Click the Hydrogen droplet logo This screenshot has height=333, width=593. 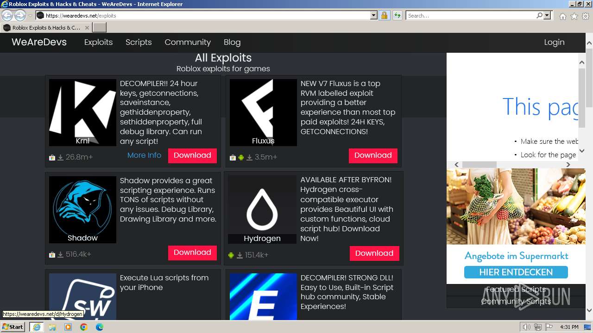pyautogui.click(x=262, y=209)
